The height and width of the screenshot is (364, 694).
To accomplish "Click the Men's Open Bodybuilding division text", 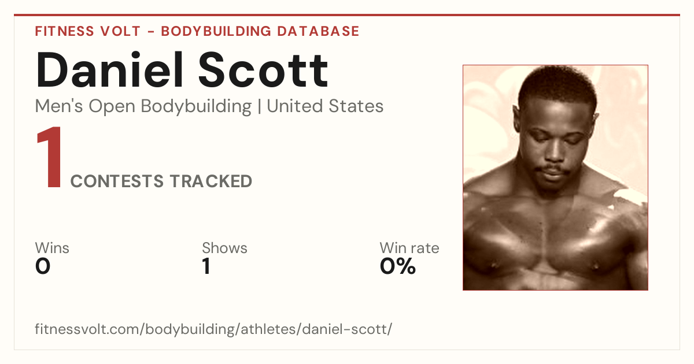I will (x=143, y=106).
